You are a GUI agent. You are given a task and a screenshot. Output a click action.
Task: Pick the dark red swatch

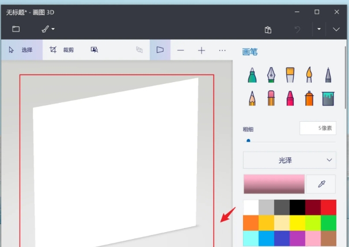pos(313,207)
